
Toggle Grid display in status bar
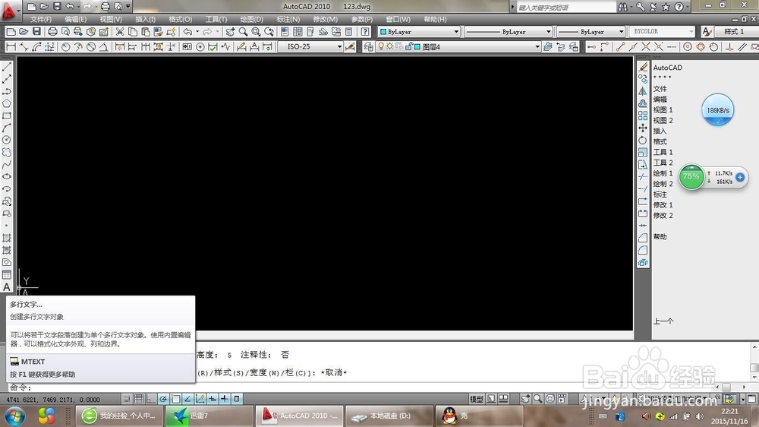[139, 399]
